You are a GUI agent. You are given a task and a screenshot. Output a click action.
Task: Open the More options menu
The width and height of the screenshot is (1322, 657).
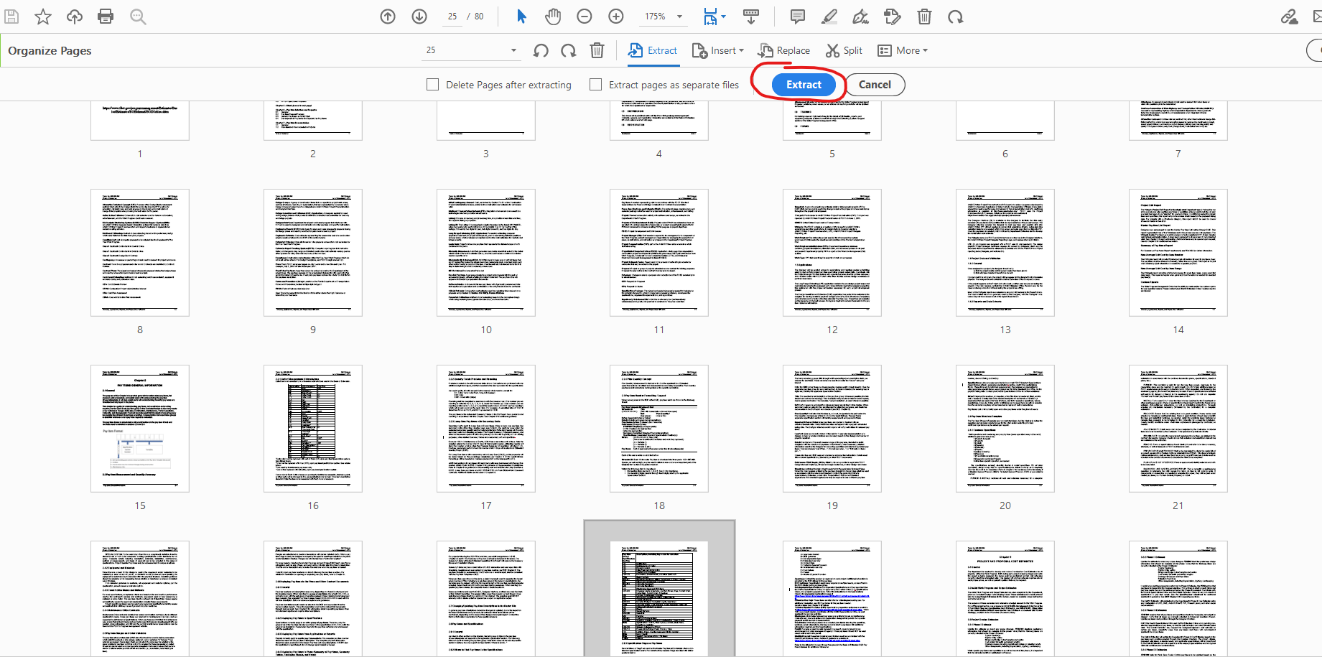(x=903, y=50)
